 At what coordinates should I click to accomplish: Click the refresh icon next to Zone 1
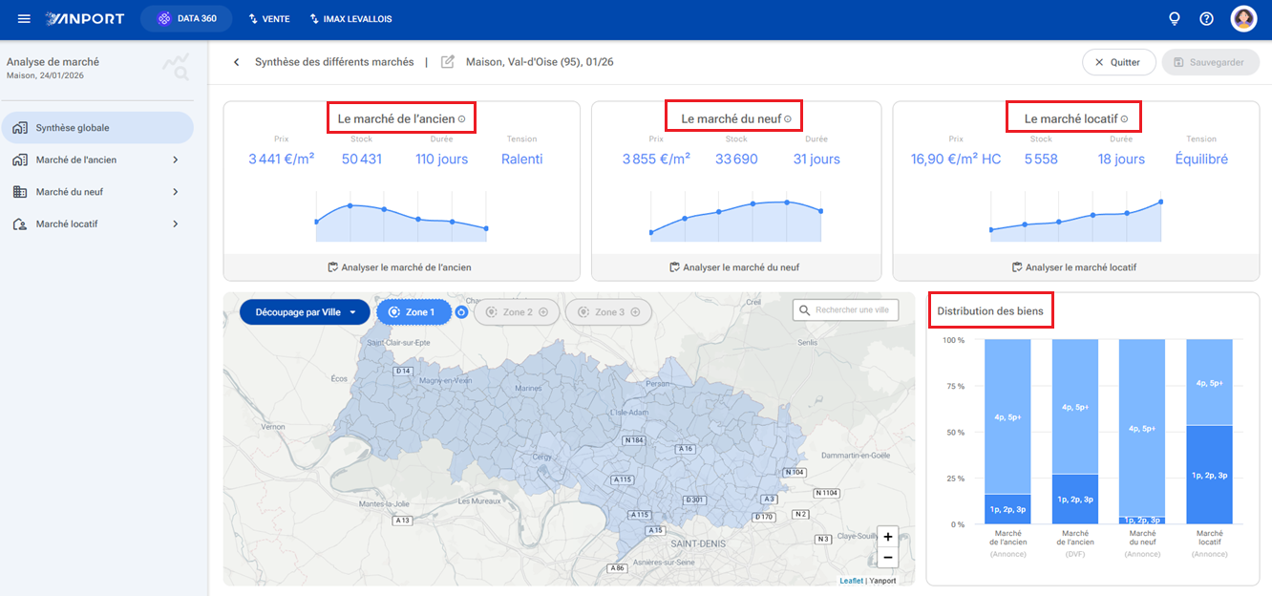[x=461, y=312]
